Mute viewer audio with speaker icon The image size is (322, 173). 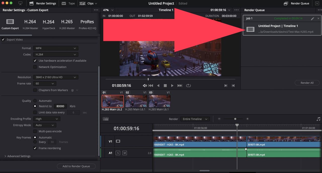145,85
